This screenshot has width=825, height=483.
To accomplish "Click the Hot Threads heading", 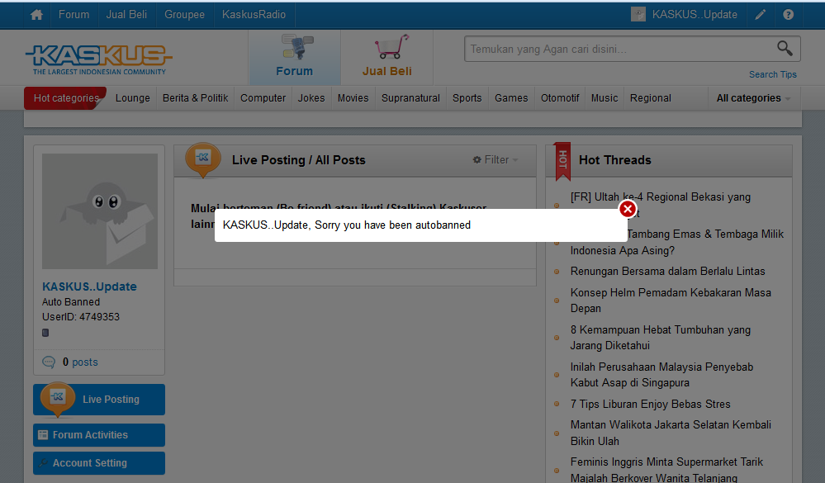I will pos(614,160).
